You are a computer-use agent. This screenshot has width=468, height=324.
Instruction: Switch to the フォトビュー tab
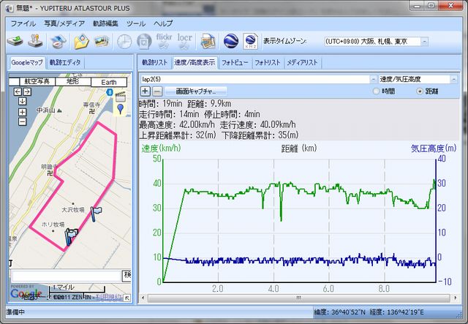coord(235,62)
